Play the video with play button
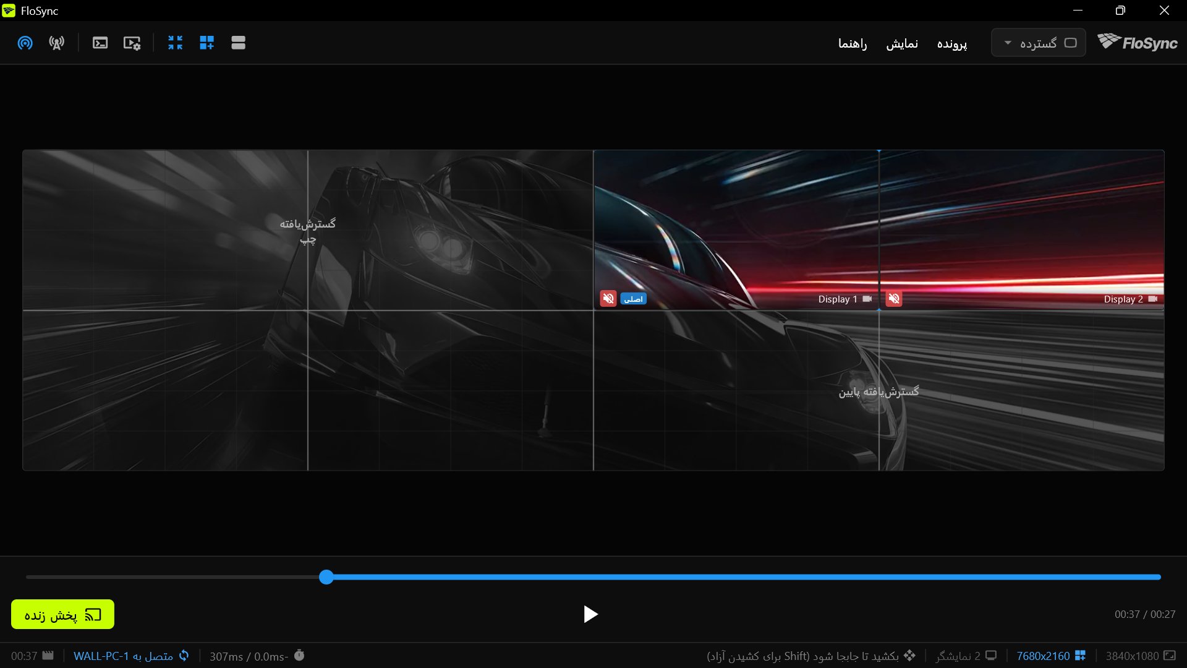This screenshot has width=1187, height=668. 590,614
